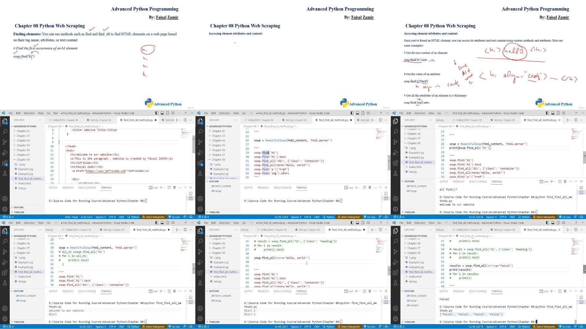Click Go Live in the Ln 29, Col 8 window
This screenshot has width=586, height=329.
(370, 217)
